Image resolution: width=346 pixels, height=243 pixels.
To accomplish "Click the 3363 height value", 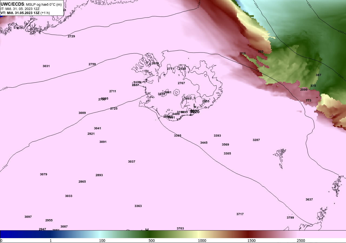I will [138, 206].
